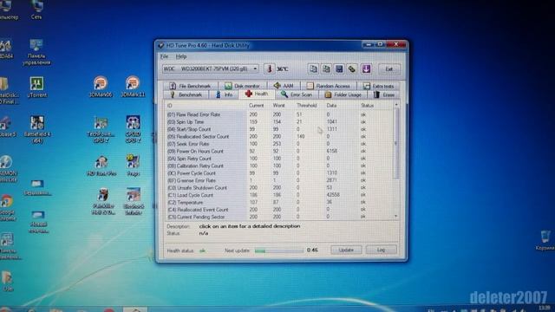Image resolution: width=555 pixels, height=312 pixels.
Task: Open the desktop shortcut below HD Tune Pro
Action: [x=103, y=201]
